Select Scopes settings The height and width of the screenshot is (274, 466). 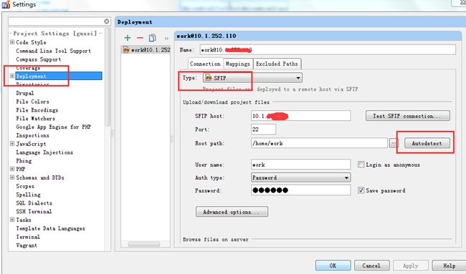click(25, 186)
